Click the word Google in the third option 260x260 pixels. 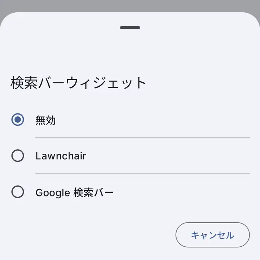[53, 193]
